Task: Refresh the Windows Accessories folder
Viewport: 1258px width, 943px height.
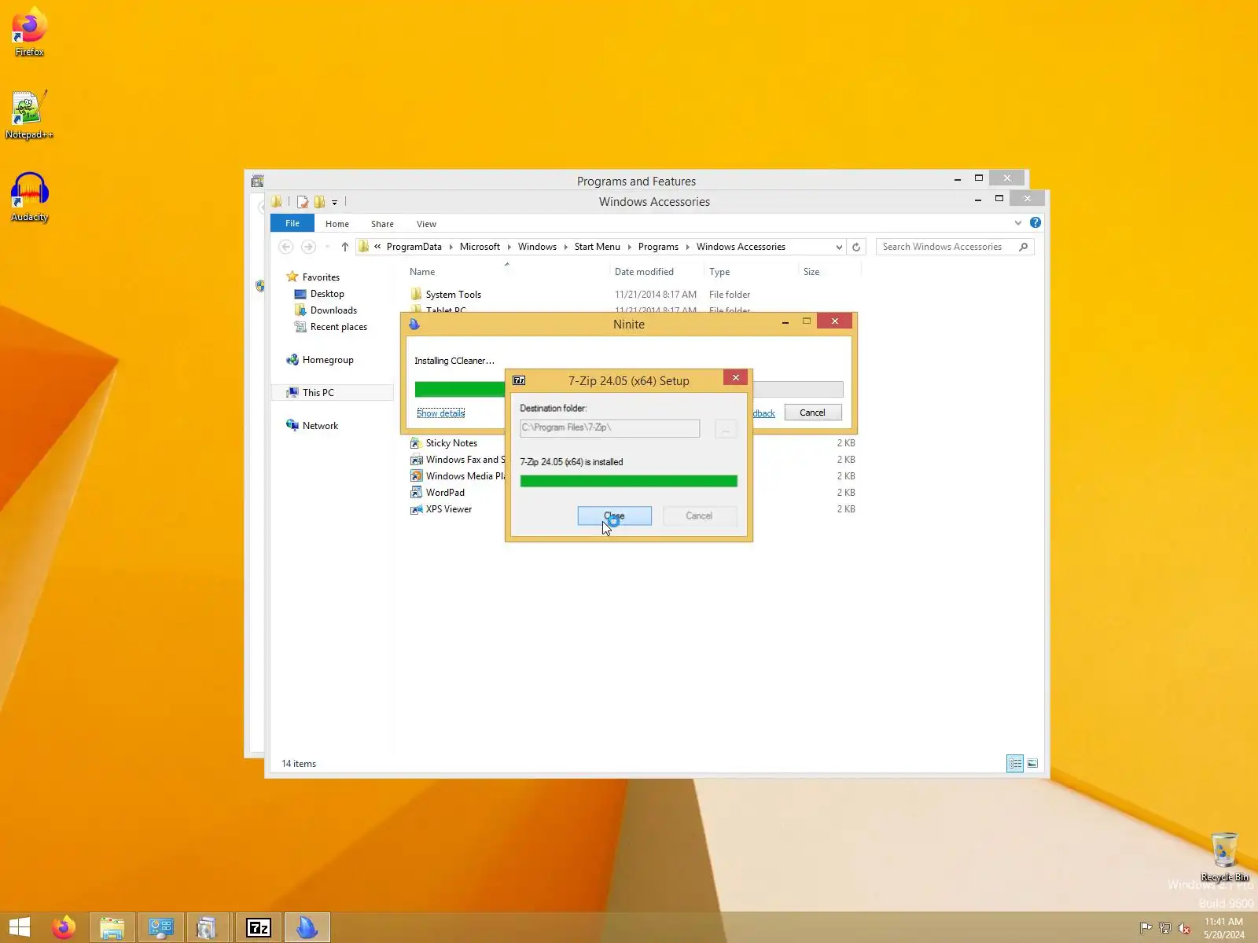Action: tap(856, 247)
